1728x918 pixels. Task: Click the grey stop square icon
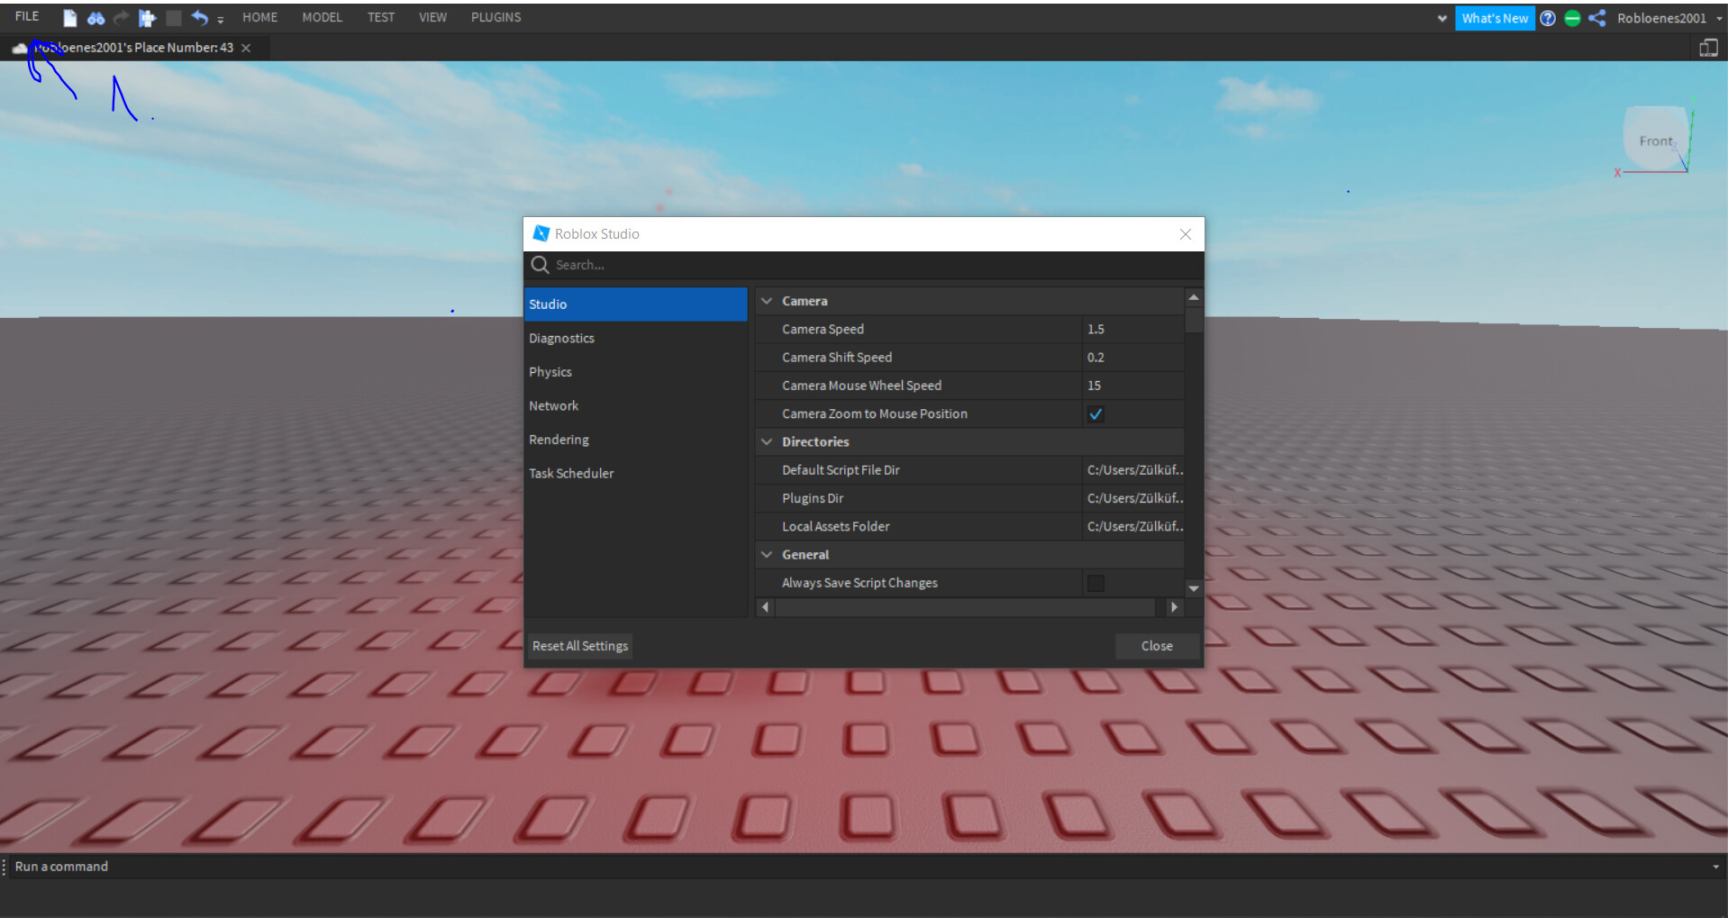(174, 18)
